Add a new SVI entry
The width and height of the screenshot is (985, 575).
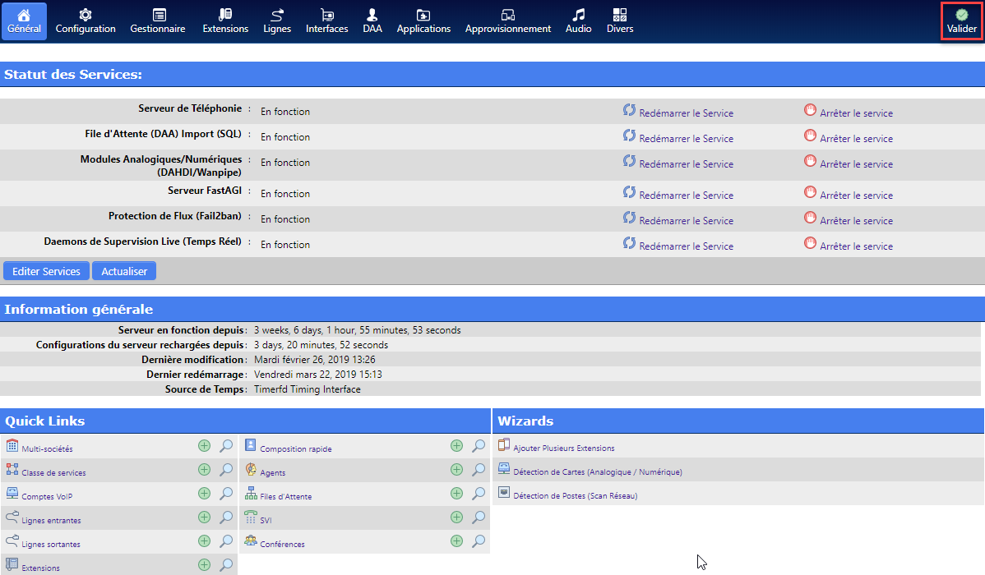click(456, 517)
